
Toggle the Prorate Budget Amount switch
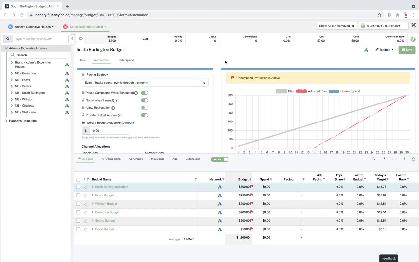(145, 115)
